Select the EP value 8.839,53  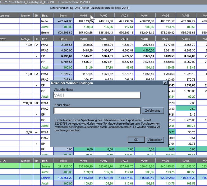tap(165, 56)
